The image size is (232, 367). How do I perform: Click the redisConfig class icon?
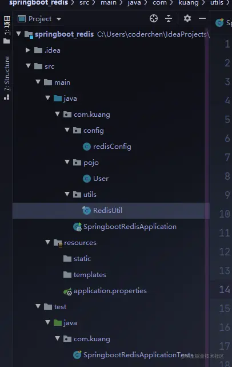[x=87, y=147]
